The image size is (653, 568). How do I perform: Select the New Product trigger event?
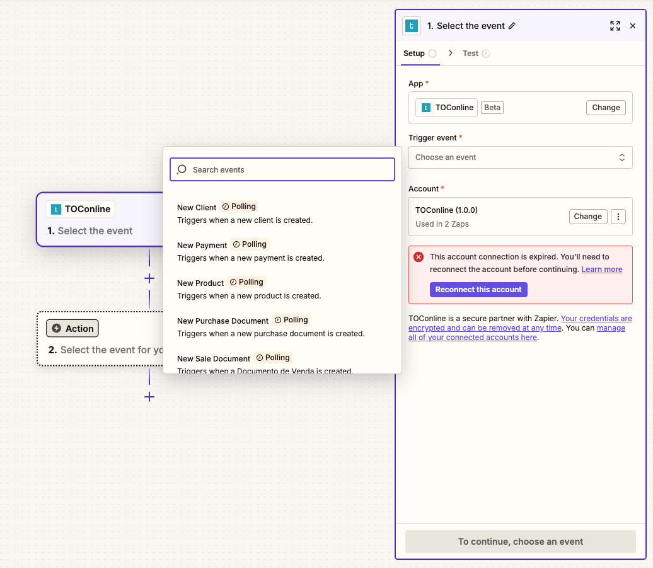[x=282, y=289]
